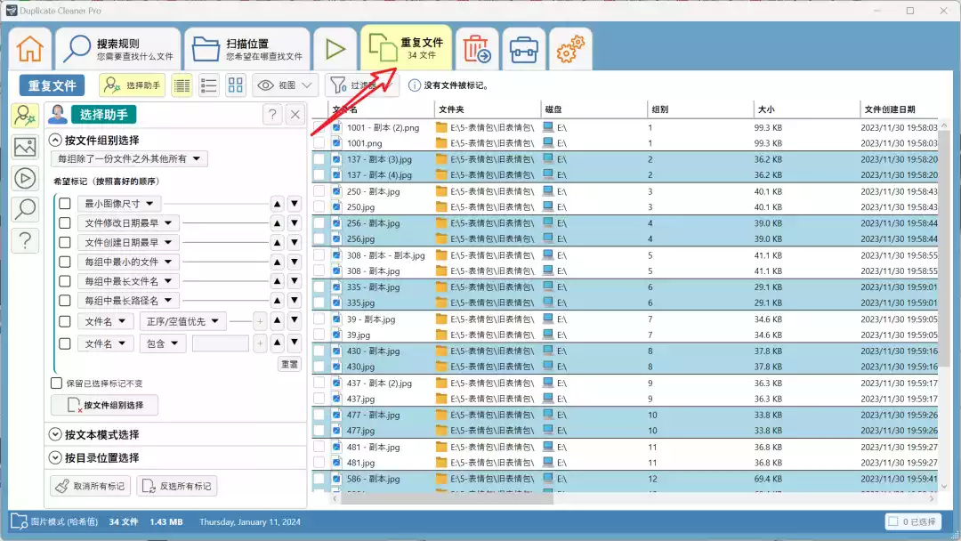Click the 取消所有标记 button
Screen dimensions: 961x541
90,486
